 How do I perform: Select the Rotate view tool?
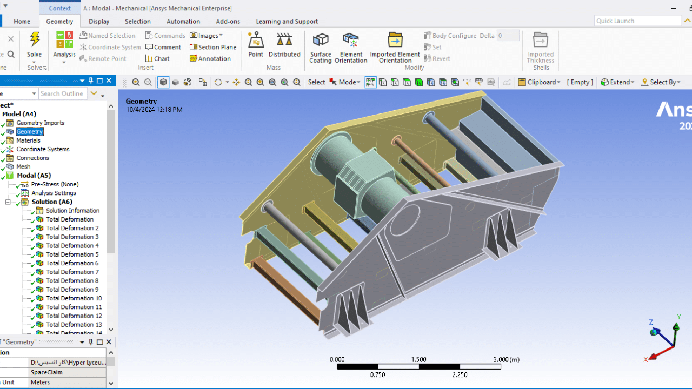pyautogui.click(x=218, y=82)
